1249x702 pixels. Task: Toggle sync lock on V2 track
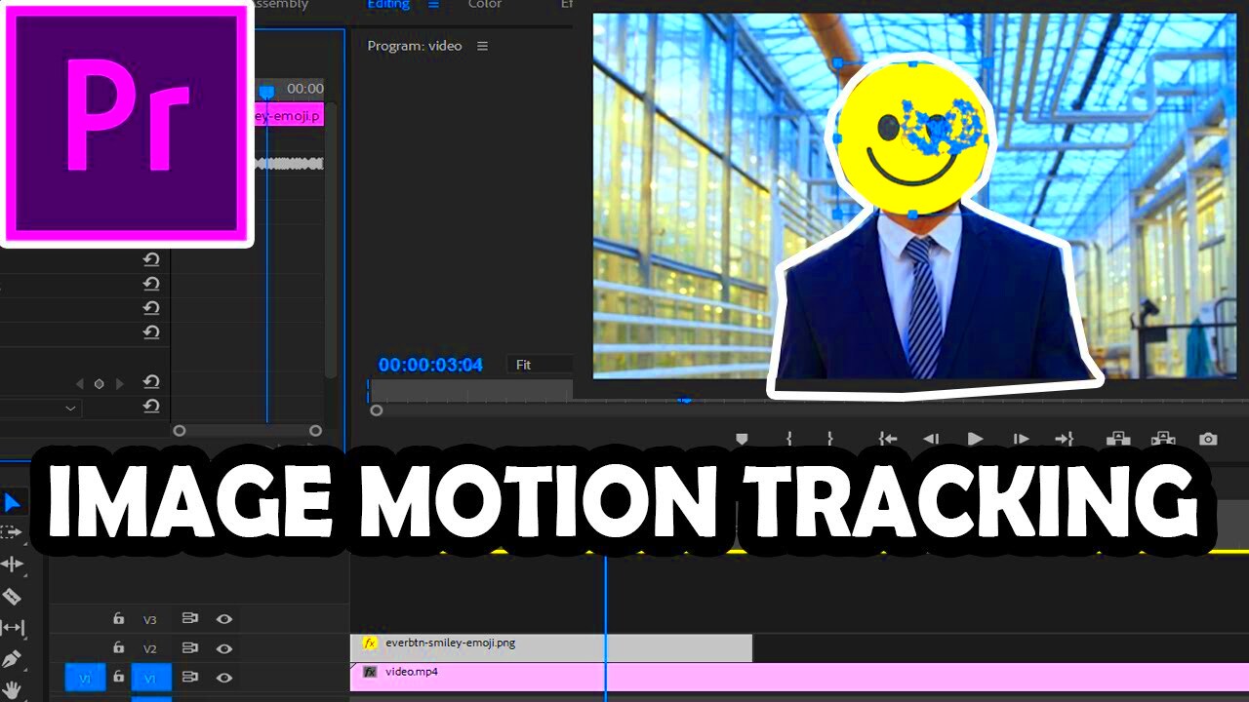tap(190, 647)
